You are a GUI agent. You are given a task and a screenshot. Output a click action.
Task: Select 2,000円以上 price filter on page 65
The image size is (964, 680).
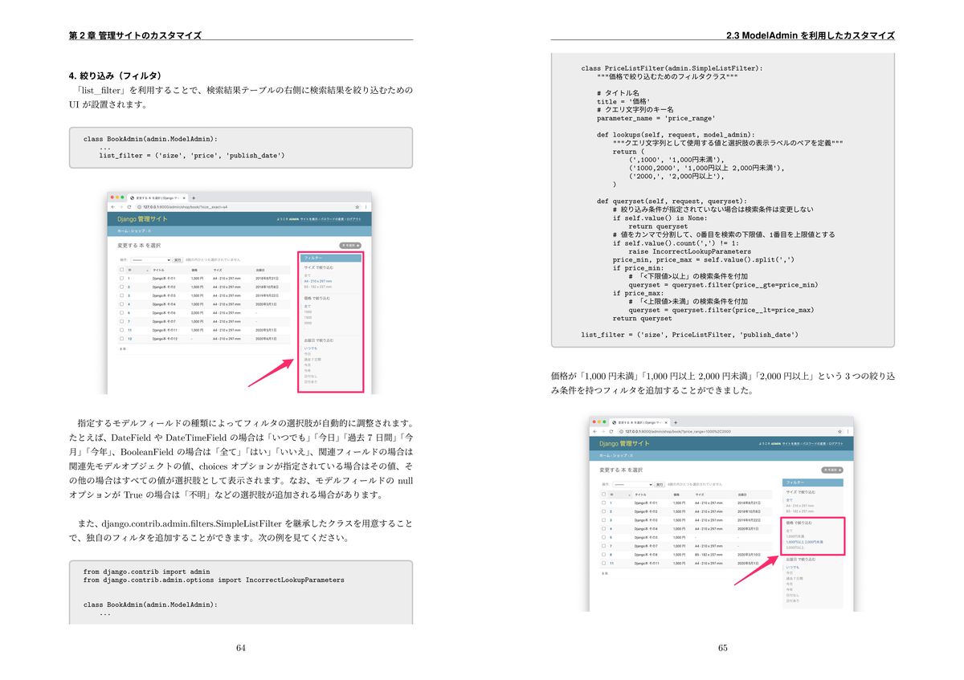tap(795, 548)
